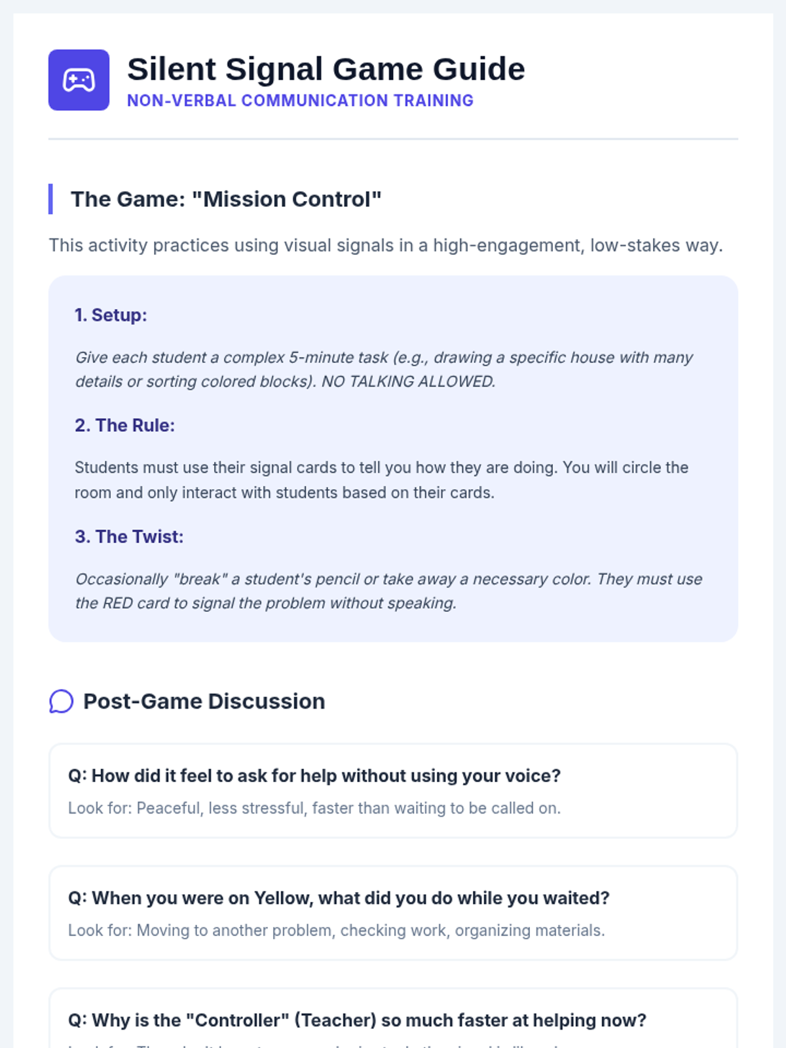
Task: Click the "Mission Control" game heading
Action: pyautogui.click(x=226, y=199)
